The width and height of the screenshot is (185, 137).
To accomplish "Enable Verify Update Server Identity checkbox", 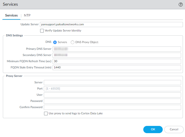I will pyautogui.click(x=42, y=31).
